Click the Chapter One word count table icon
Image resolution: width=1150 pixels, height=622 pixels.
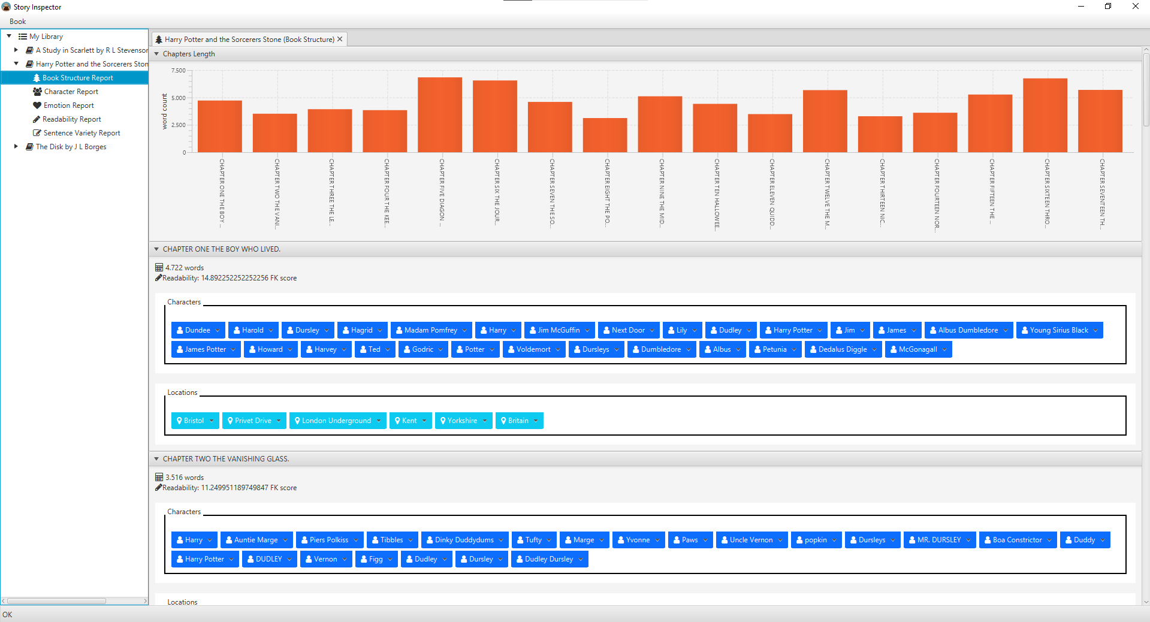(159, 267)
